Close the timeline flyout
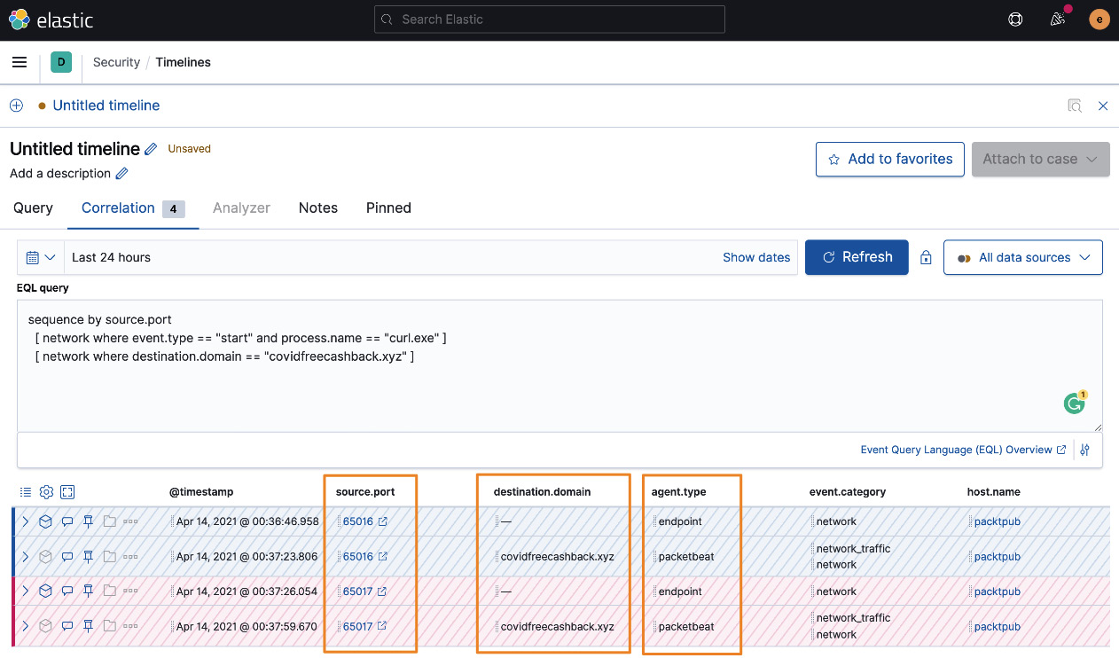This screenshot has width=1119, height=658. tap(1103, 106)
